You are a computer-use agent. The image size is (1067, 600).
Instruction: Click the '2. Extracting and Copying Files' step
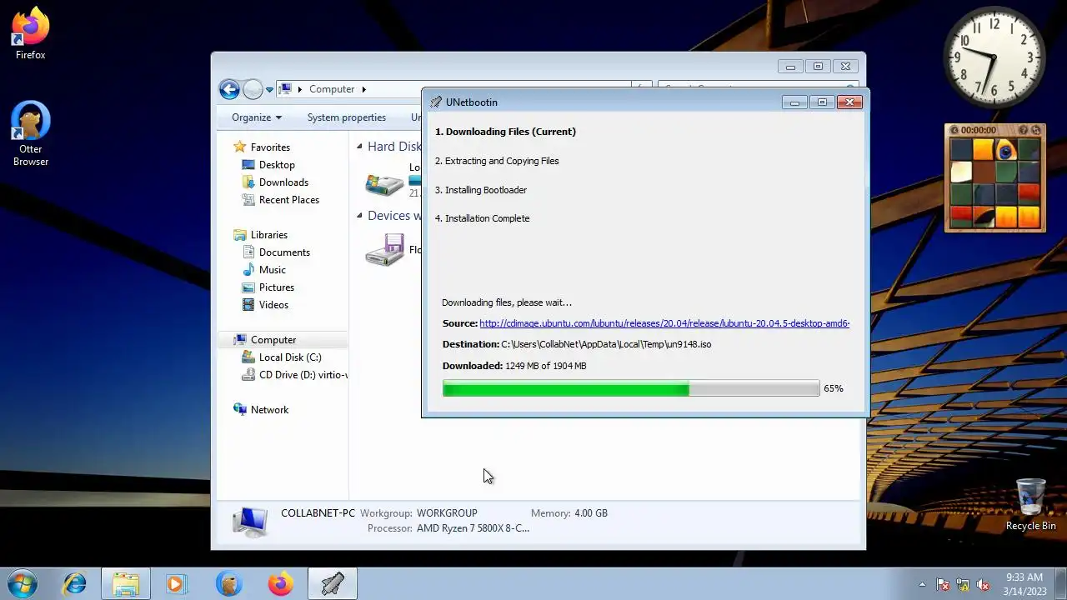click(x=497, y=161)
